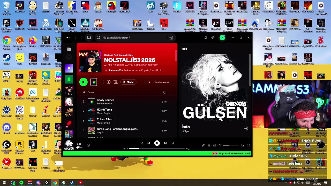This screenshot has height=186, width=331.
Task: Select the Among Us desktop shortcut
Action: [x=111, y=7]
